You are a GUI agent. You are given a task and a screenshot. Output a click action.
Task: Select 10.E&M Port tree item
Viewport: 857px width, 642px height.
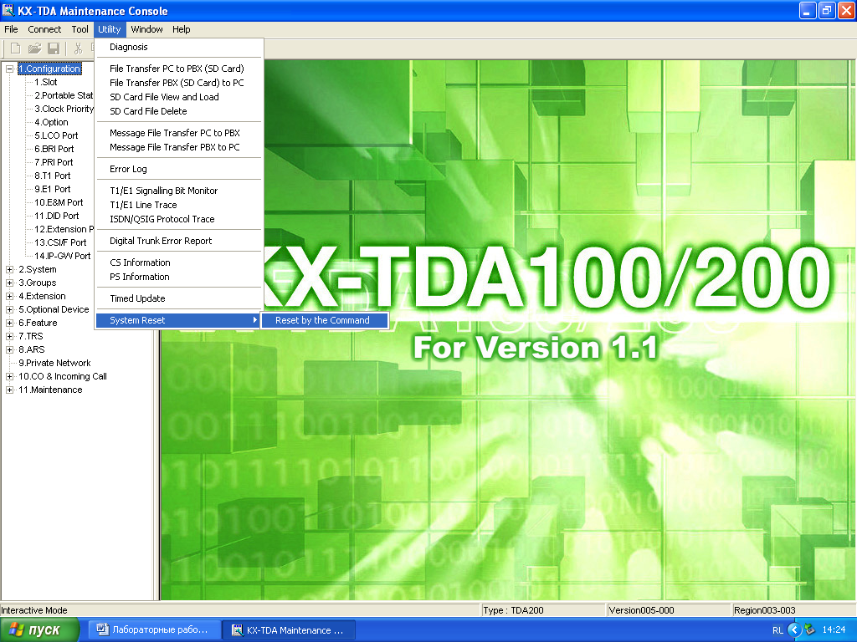coord(59,202)
